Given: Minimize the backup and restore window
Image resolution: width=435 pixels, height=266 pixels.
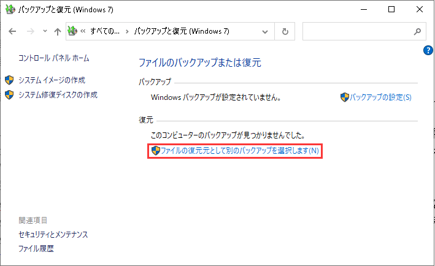Looking at the screenshot, I should (364, 9).
